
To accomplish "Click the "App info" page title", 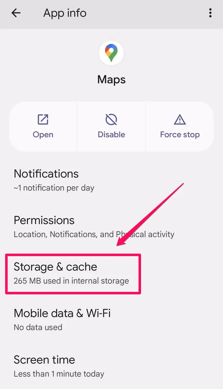I will [65, 13].
